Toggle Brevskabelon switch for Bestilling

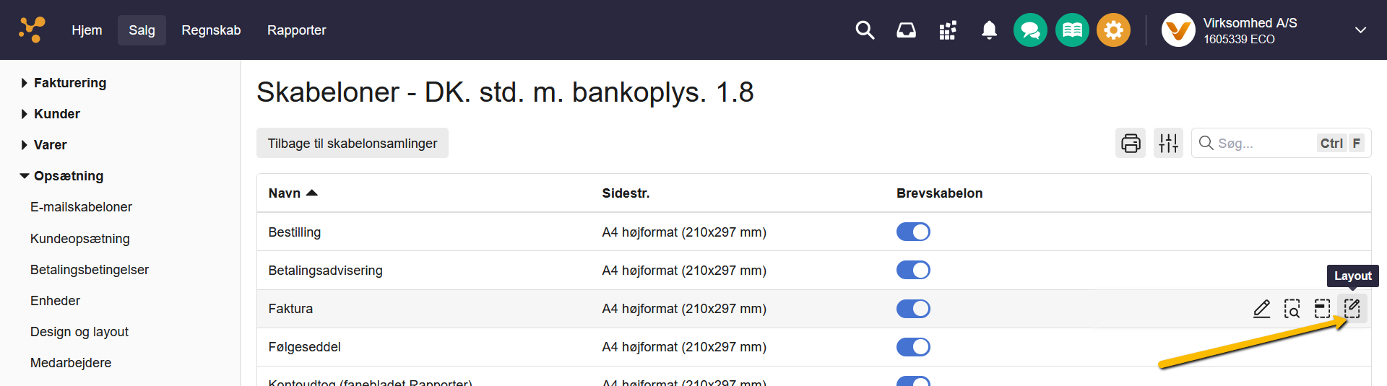click(x=913, y=232)
